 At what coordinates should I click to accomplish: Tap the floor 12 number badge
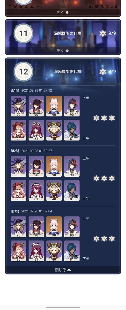(x=24, y=72)
